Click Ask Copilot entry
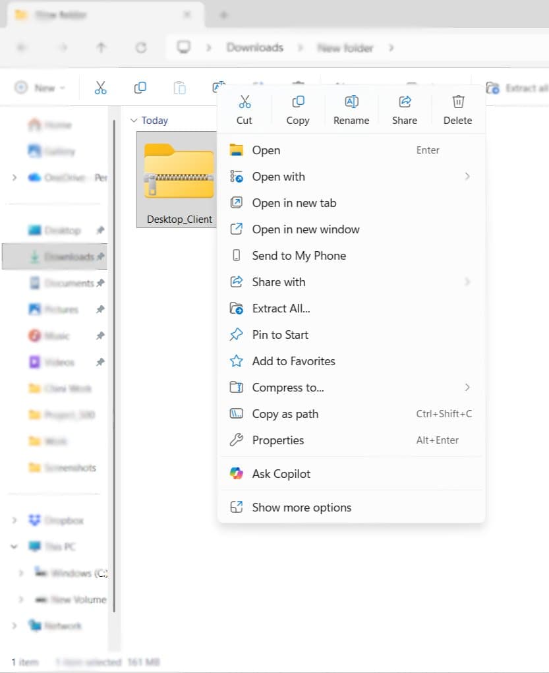The width and height of the screenshot is (549, 673). click(x=351, y=474)
